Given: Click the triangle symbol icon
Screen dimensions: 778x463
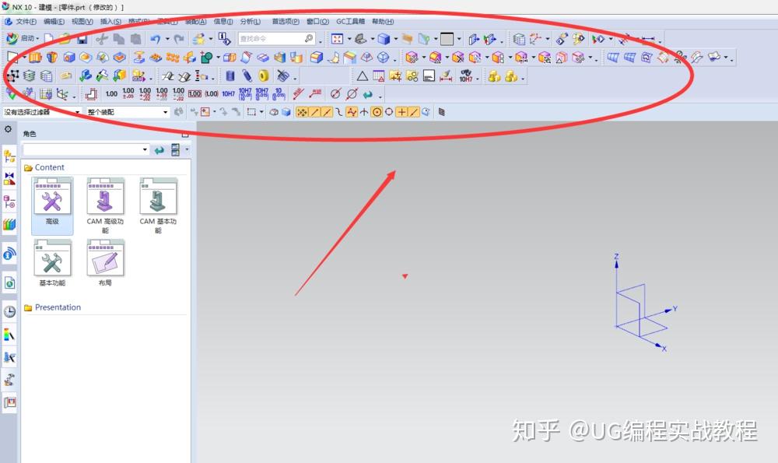Looking at the screenshot, I should 363,76.
